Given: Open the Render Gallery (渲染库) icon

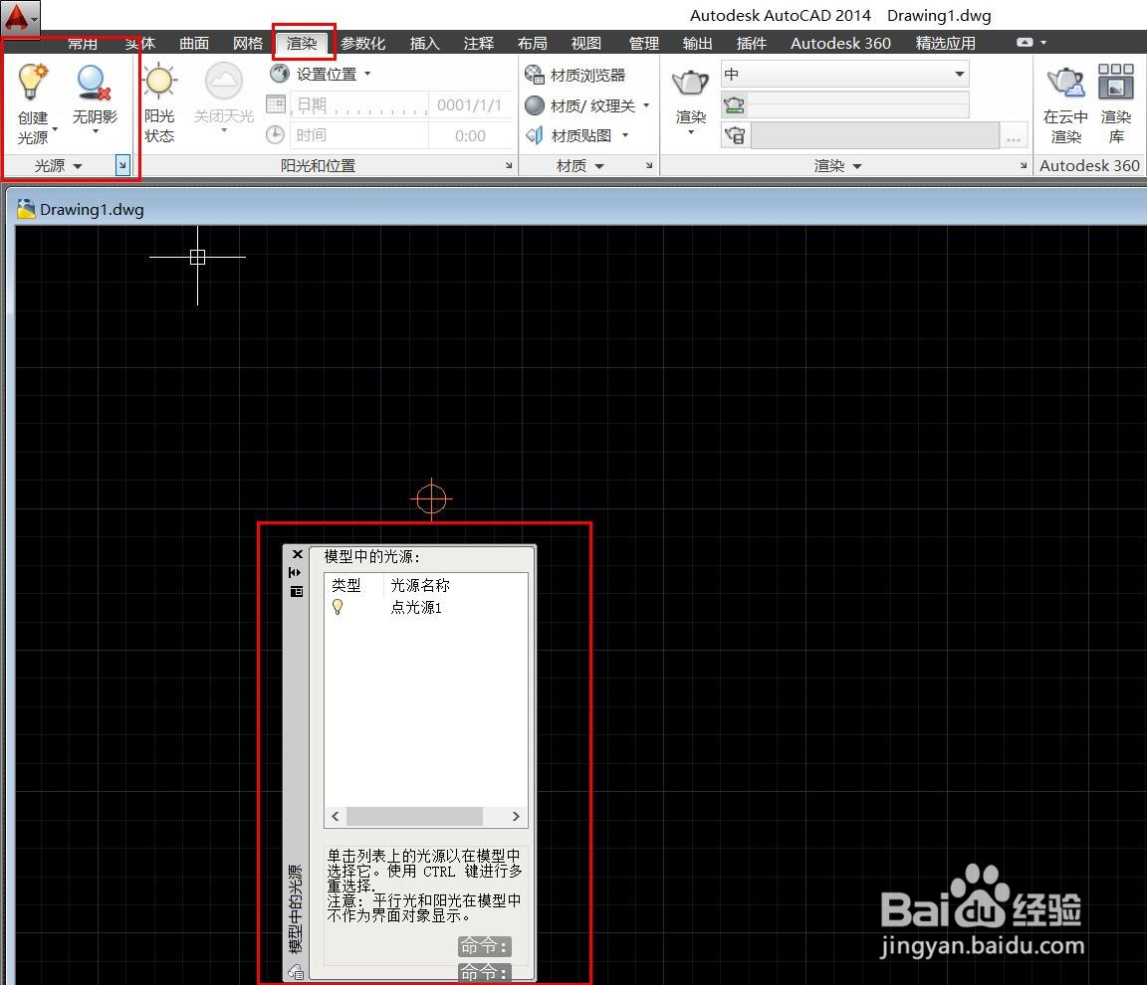Looking at the screenshot, I should 1115,82.
